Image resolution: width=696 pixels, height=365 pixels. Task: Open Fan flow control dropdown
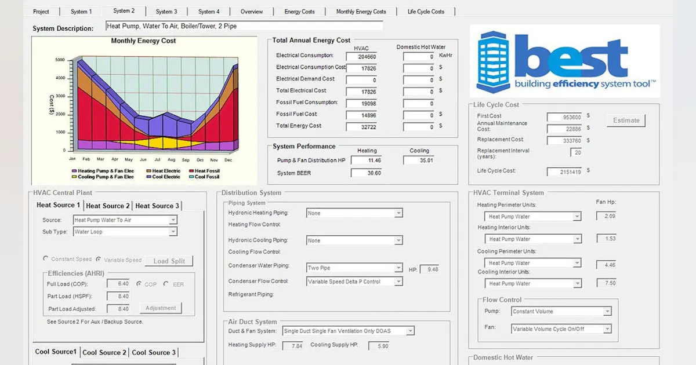coord(607,329)
